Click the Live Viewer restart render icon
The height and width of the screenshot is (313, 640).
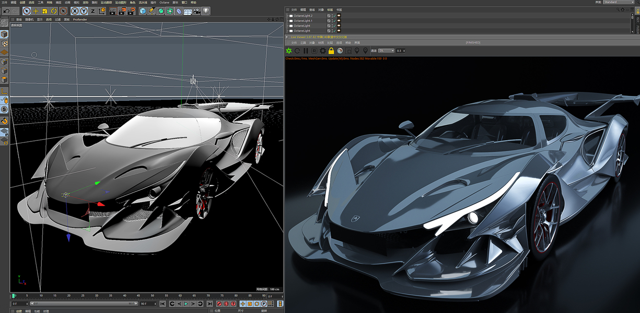(297, 51)
